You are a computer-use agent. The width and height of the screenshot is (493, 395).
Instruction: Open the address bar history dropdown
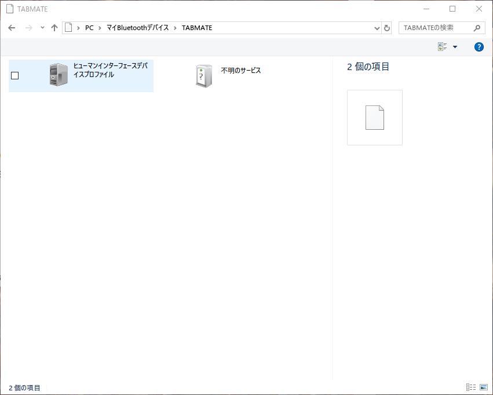click(377, 28)
